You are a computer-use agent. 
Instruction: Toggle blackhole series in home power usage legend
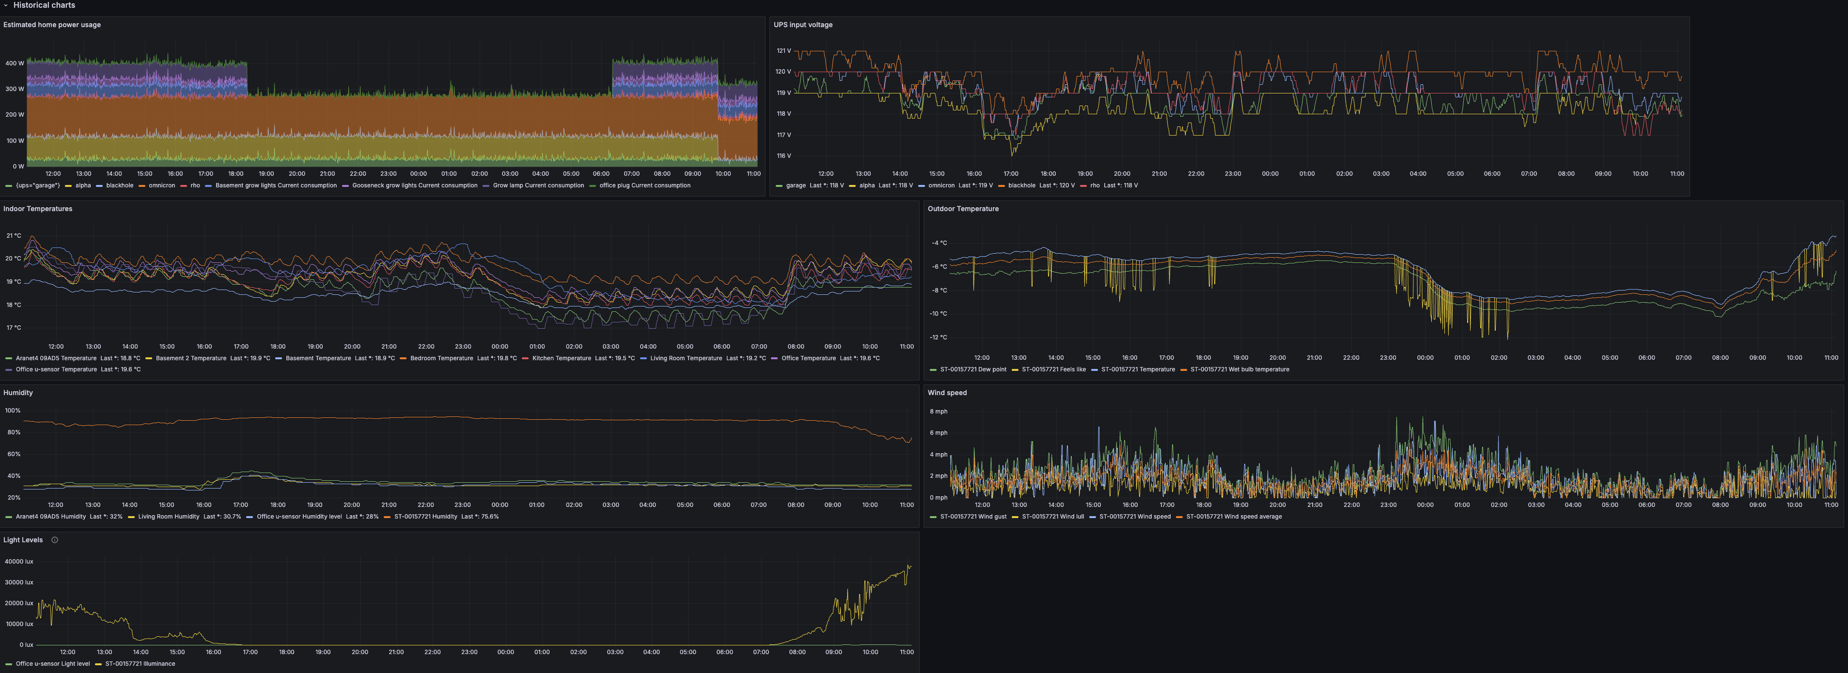[120, 185]
